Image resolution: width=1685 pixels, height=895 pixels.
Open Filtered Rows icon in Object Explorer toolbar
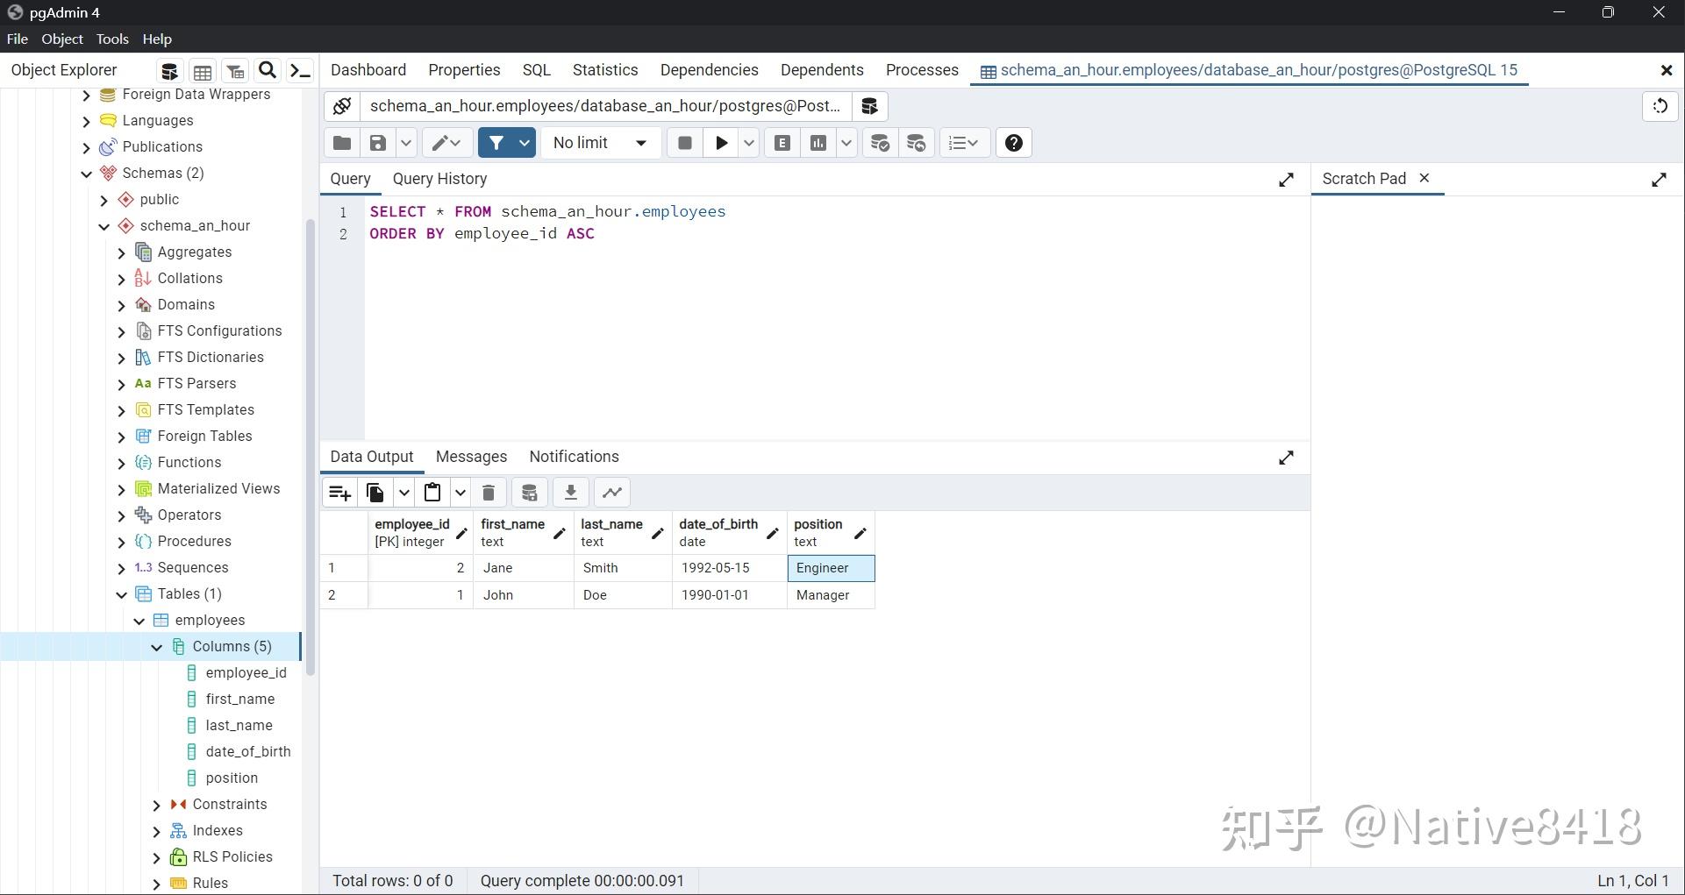pyautogui.click(x=235, y=71)
